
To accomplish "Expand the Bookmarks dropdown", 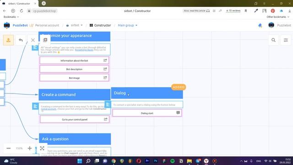I will tap(11, 17).
